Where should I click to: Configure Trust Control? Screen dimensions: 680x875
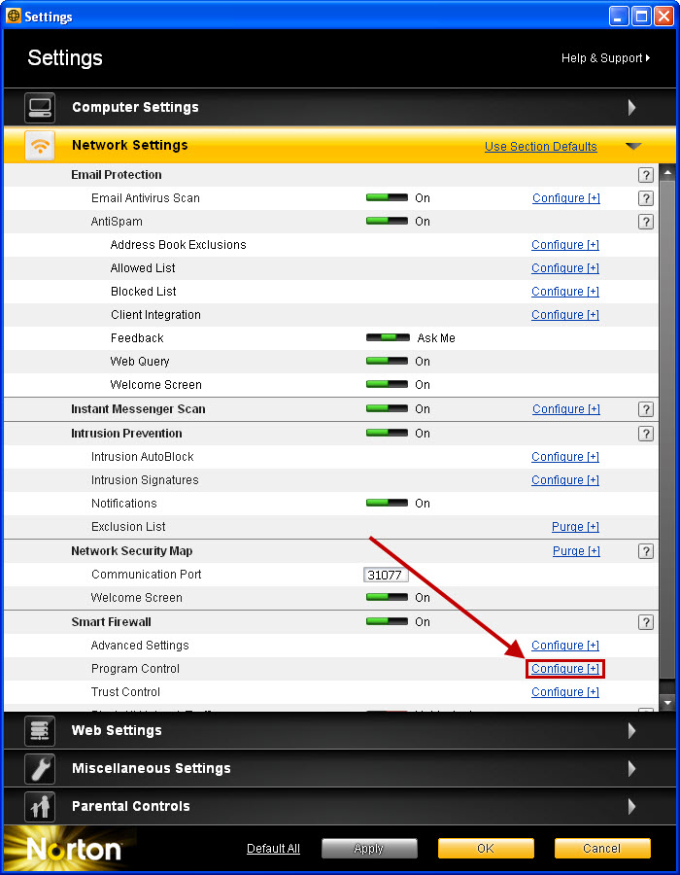click(x=565, y=692)
